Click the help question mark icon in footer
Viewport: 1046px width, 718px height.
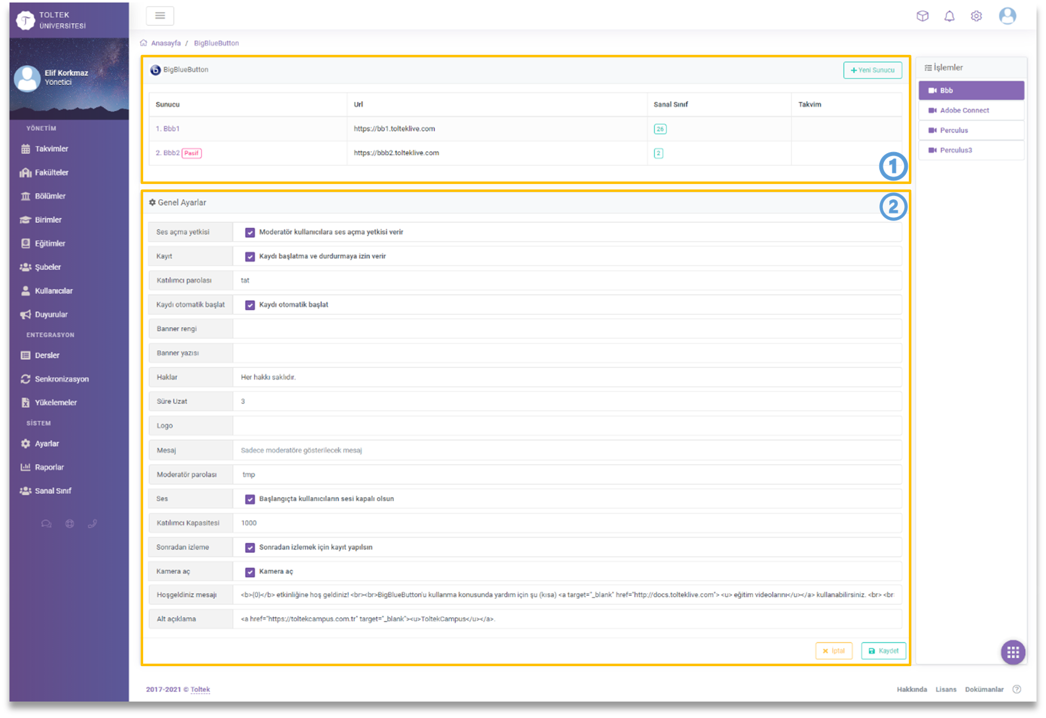point(1017,689)
